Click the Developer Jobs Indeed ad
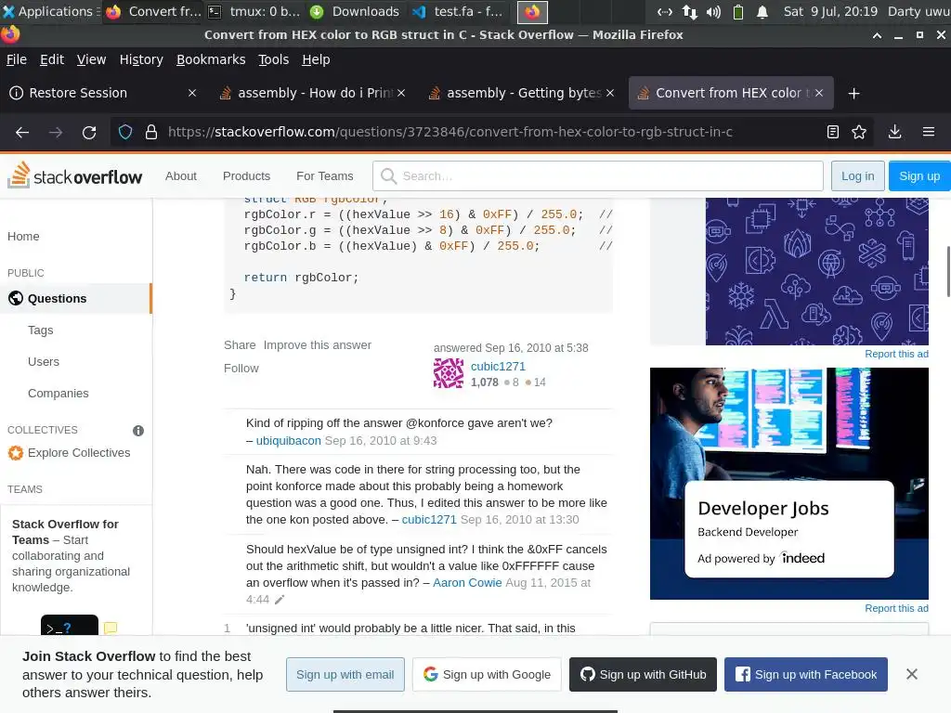Viewport: 951px width, 713px height. (789, 483)
